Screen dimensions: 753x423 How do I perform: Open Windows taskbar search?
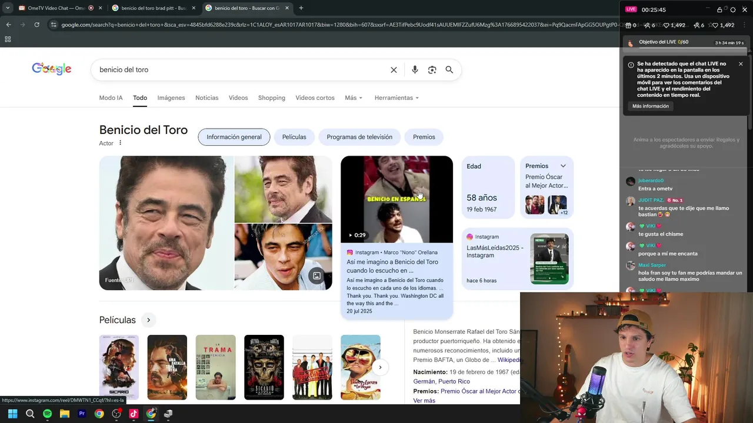(30, 414)
